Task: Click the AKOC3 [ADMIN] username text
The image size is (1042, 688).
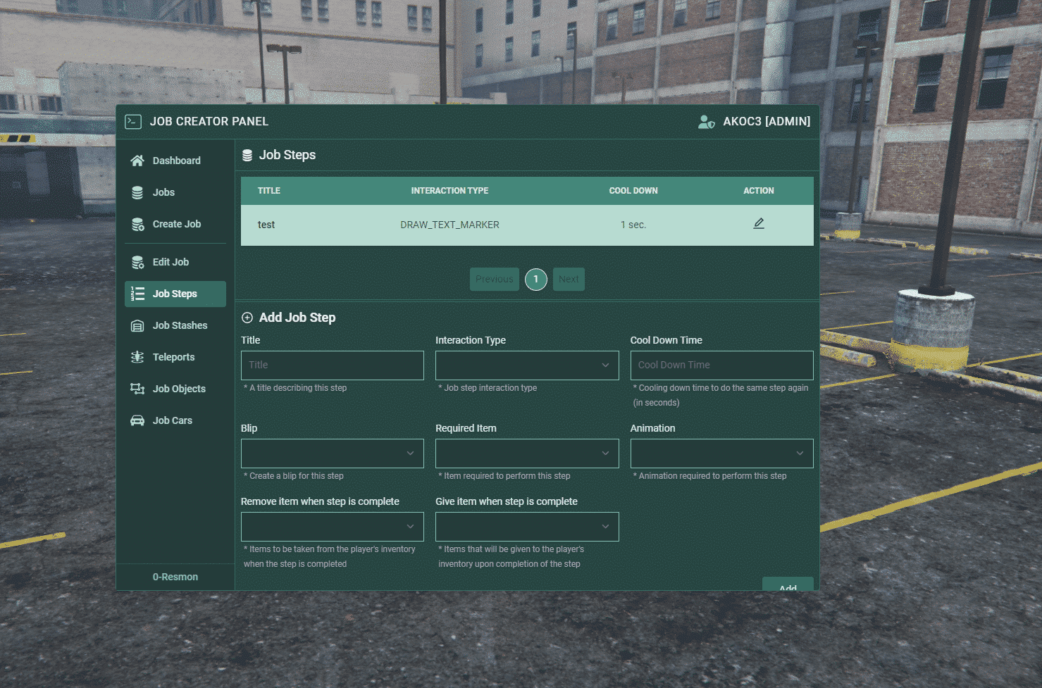Action: tap(767, 122)
